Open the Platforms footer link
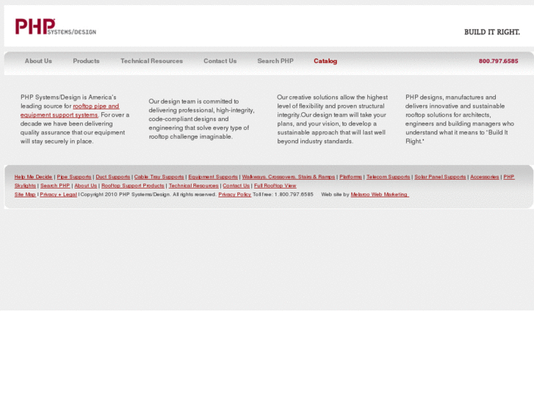 [350, 177]
